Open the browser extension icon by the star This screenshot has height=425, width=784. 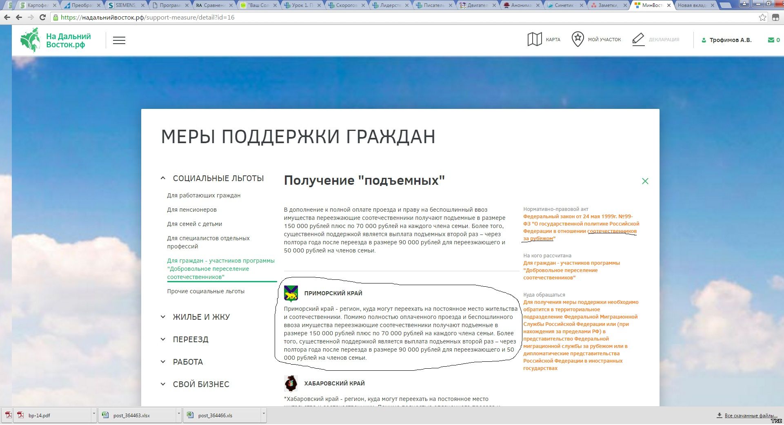click(x=775, y=17)
